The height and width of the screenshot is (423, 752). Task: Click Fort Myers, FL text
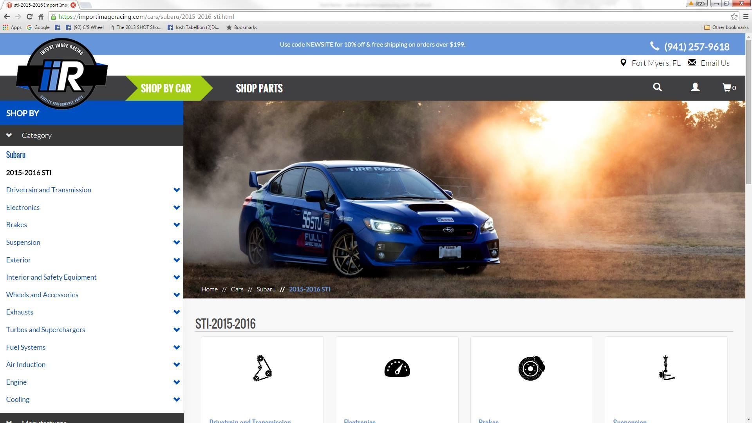pos(656,63)
